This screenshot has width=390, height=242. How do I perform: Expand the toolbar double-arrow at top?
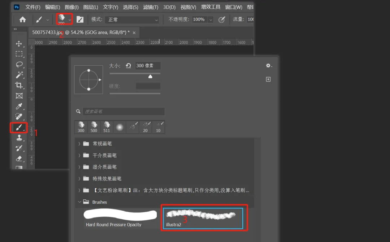click(15, 29)
